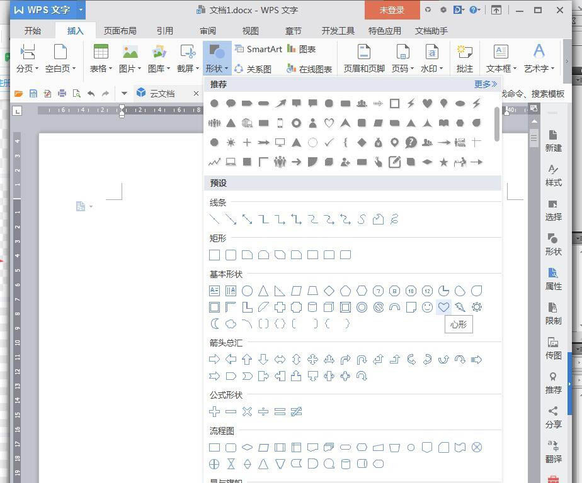Viewport: 582px width, 483px height.
Task: Open the 样式 styles sidebar panel
Action: (553, 175)
